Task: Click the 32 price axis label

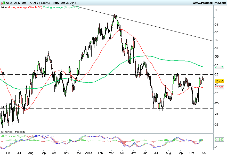Action: pyautogui.click(x=217, y=40)
